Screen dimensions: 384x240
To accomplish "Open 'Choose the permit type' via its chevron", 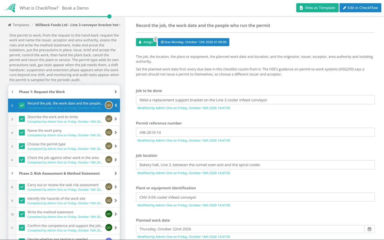I will coord(116,146).
